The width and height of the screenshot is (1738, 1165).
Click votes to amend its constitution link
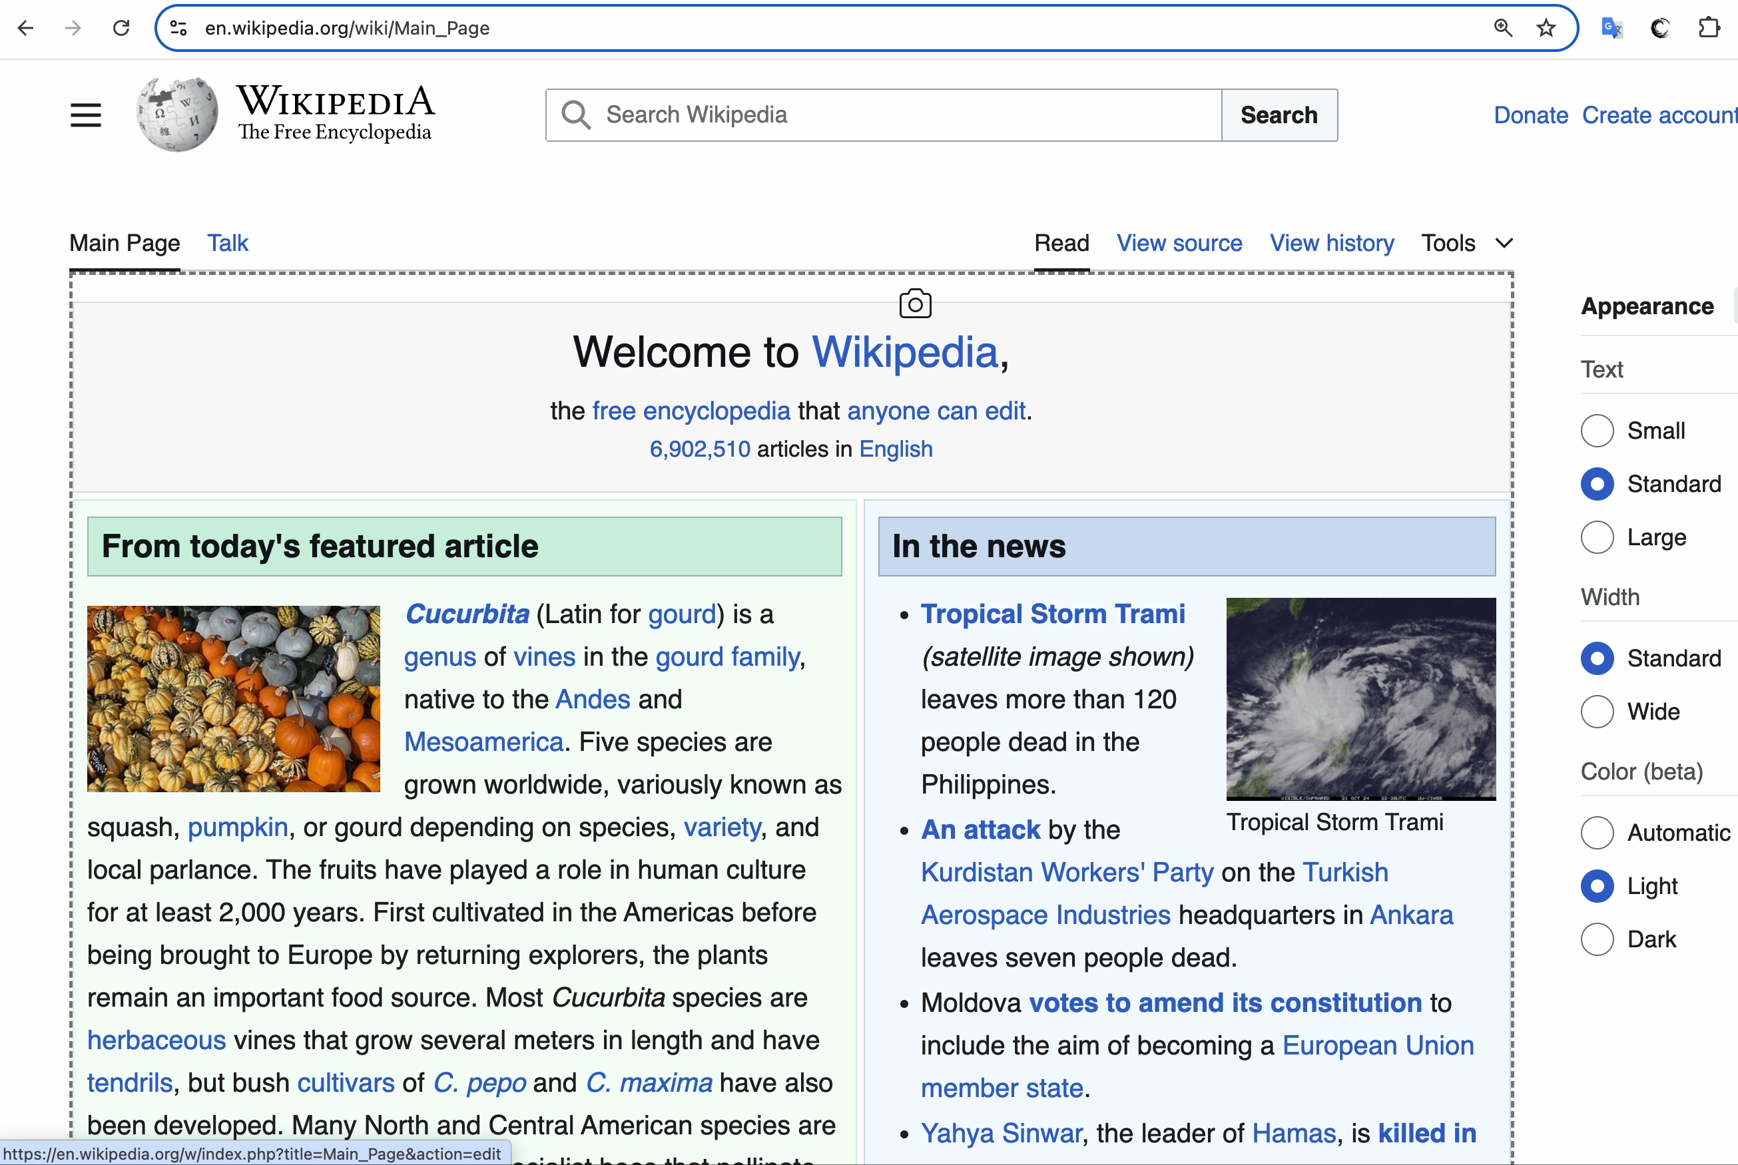[1225, 1003]
